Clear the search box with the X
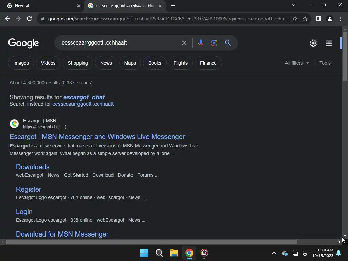This screenshot has height=261, width=348. (x=184, y=43)
